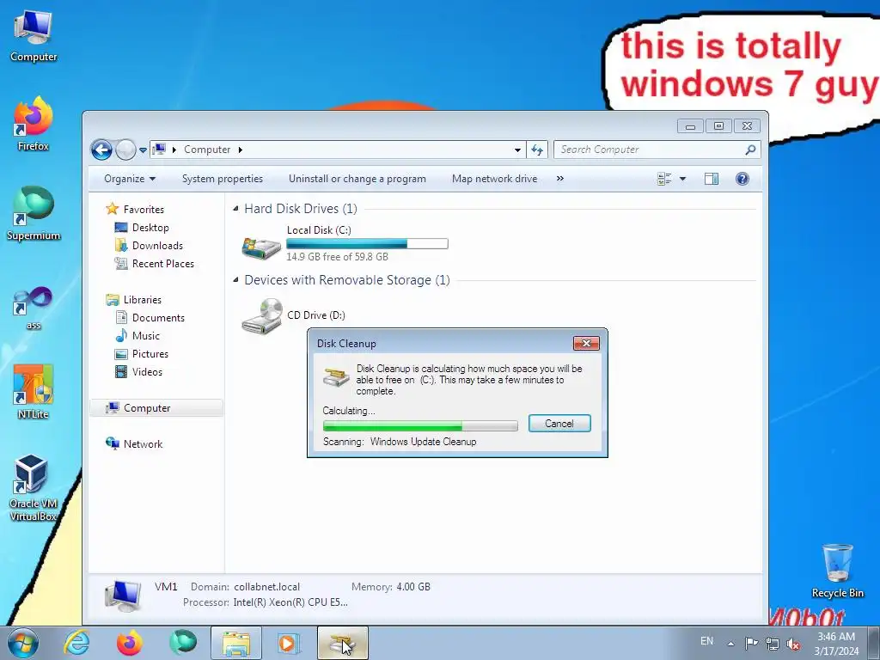Click the Forward arrow in Explorer
880x660 pixels.
pyautogui.click(x=125, y=150)
